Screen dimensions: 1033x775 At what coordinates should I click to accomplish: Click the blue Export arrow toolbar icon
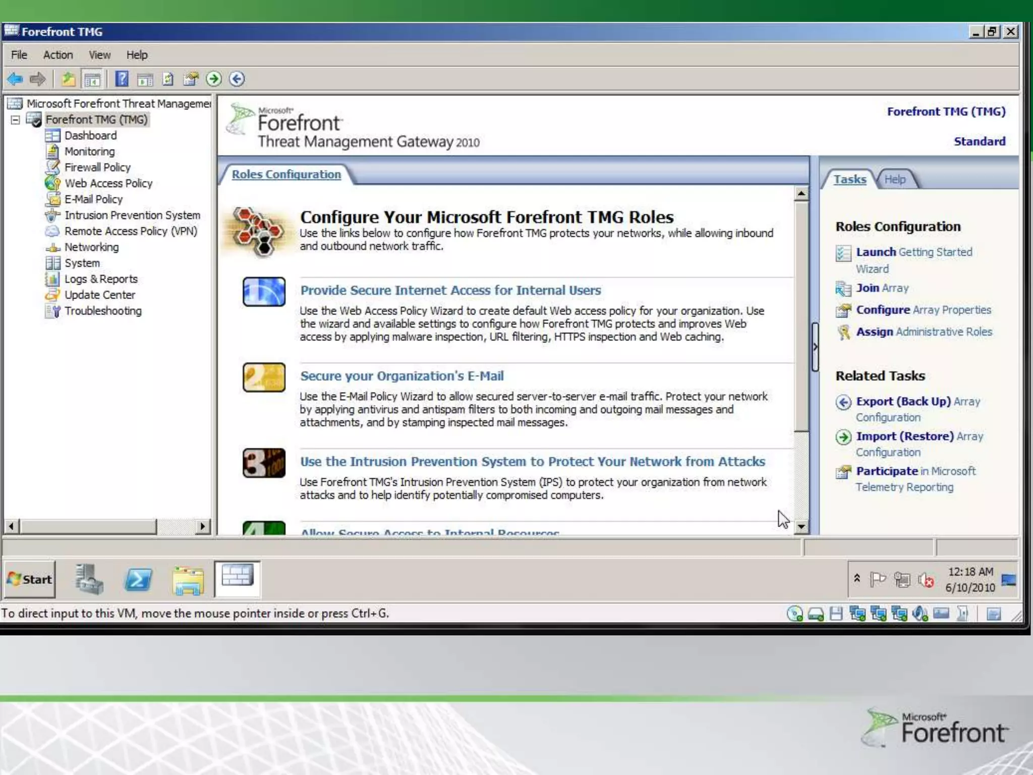tap(237, 79)
